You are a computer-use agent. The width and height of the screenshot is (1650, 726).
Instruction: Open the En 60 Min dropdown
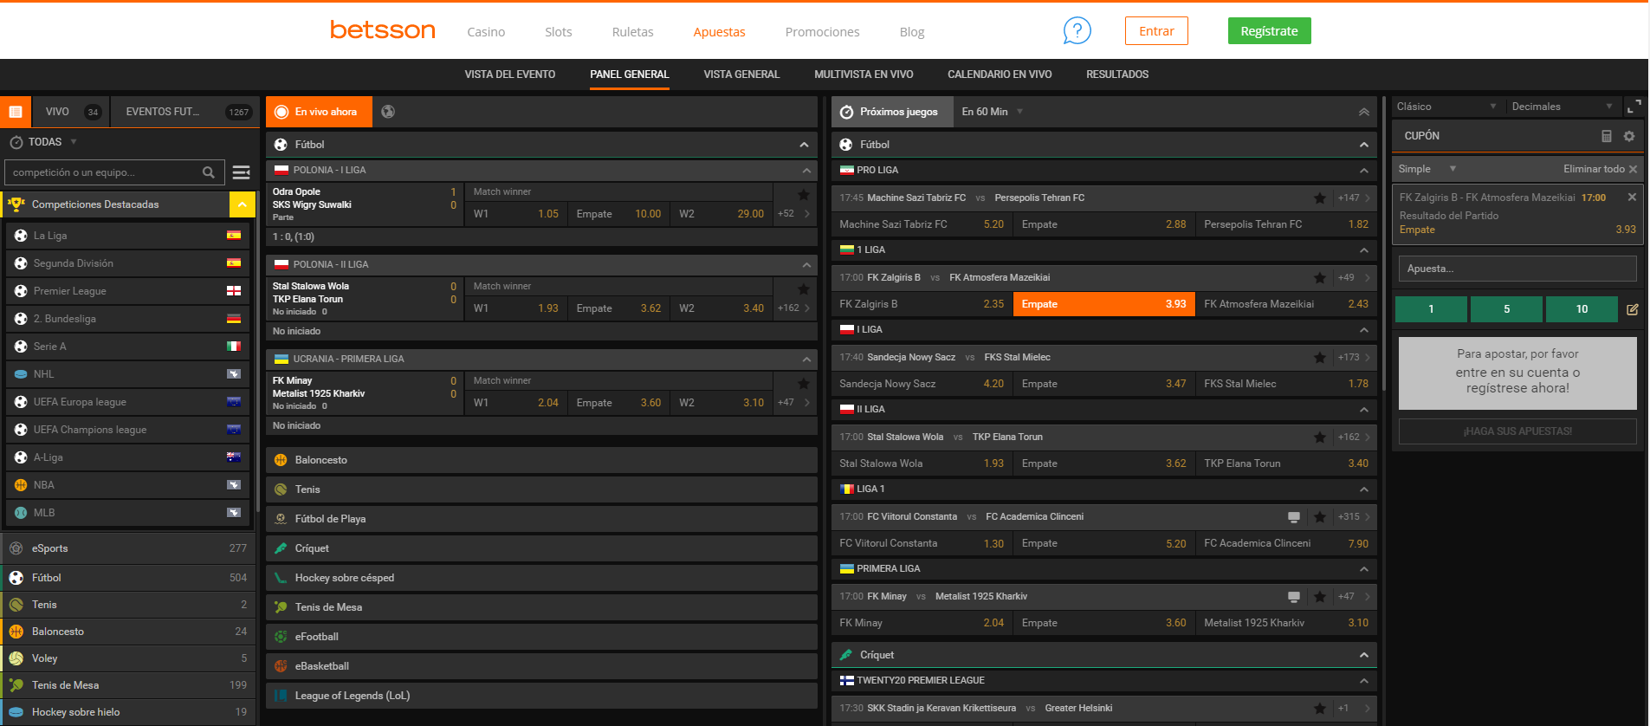coord(992,112)
